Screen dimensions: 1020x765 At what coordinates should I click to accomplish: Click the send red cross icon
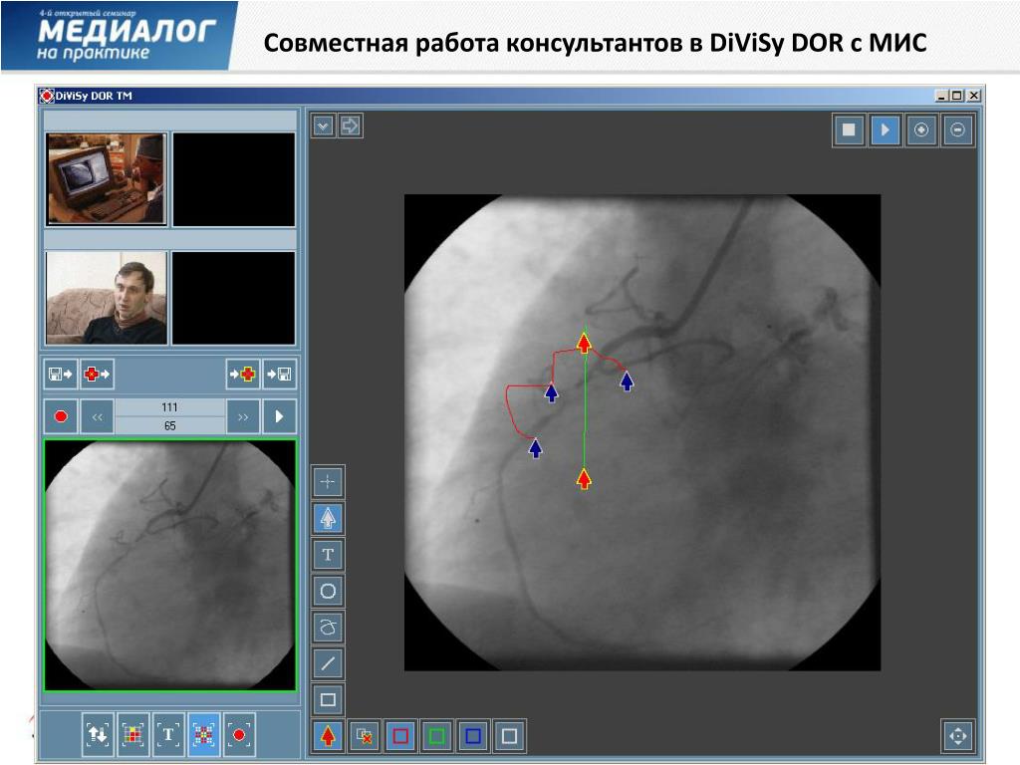coord(97,375)
